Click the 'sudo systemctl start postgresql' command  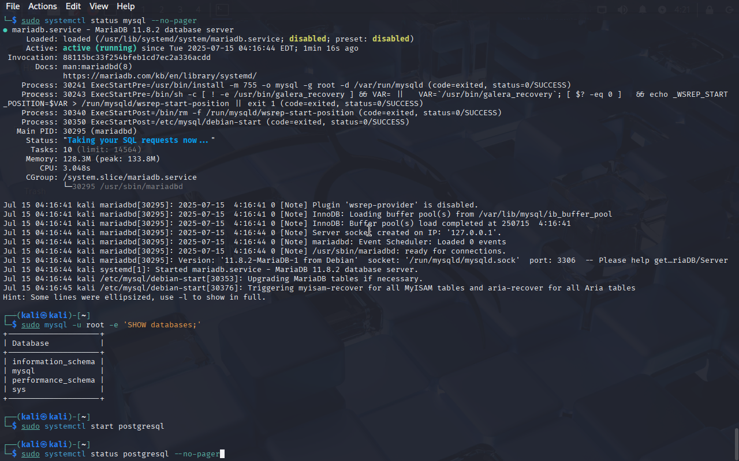click(x=93, y=426)
